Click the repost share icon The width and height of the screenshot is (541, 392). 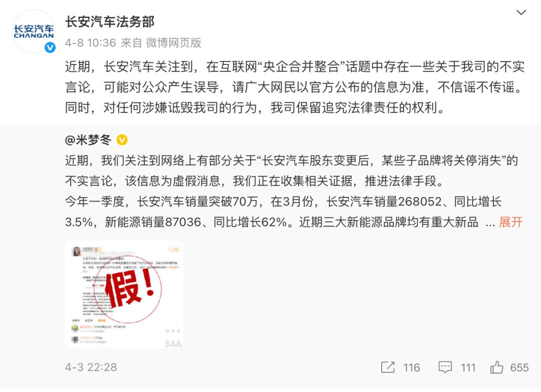point(388,367)
